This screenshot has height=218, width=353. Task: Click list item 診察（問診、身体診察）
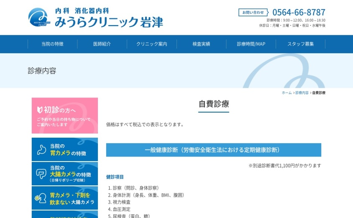click(137, 188)
